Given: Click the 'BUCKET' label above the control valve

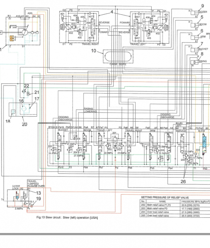Looking at the screenshot, I should (63, 130).
